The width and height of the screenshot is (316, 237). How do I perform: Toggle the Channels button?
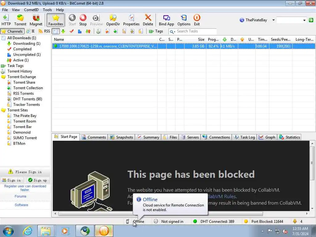click(x=12, y=31)
